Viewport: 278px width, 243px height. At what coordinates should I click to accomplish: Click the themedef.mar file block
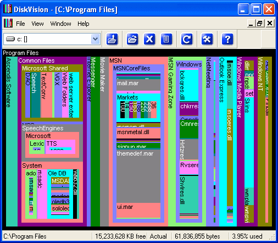point(138,176)
